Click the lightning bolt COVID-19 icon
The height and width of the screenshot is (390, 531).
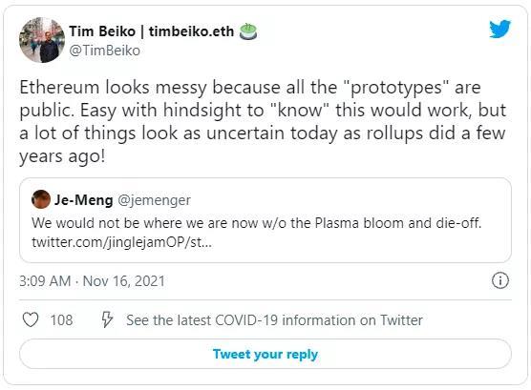tap(107, 319)
